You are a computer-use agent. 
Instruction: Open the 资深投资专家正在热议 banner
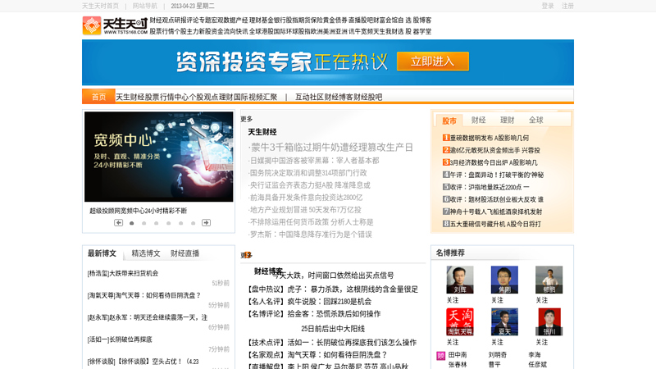(328, 62)
